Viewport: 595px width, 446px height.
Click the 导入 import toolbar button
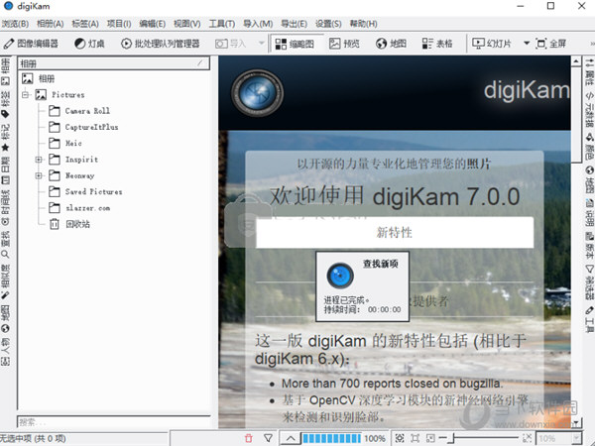(231, 44)
